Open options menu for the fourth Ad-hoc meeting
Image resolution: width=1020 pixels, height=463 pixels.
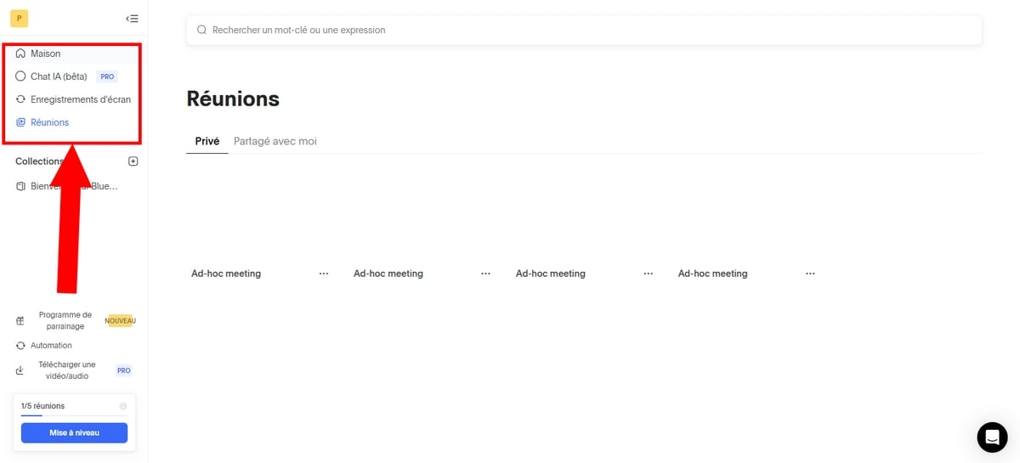[x=810, y=274]
